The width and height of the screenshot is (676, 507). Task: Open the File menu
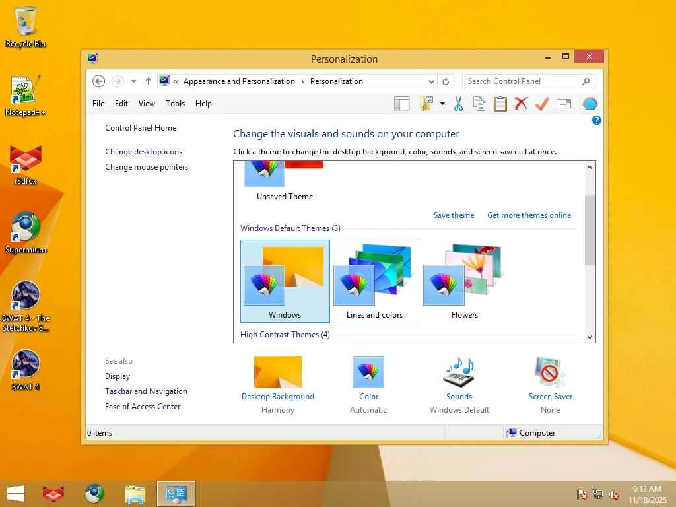click(x=98, y=104)
